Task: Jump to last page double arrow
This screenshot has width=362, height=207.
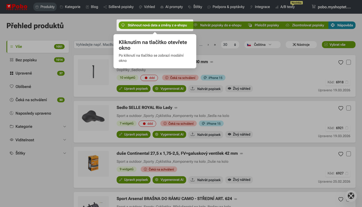Action: pyautogui.click(x=215, y=45)
